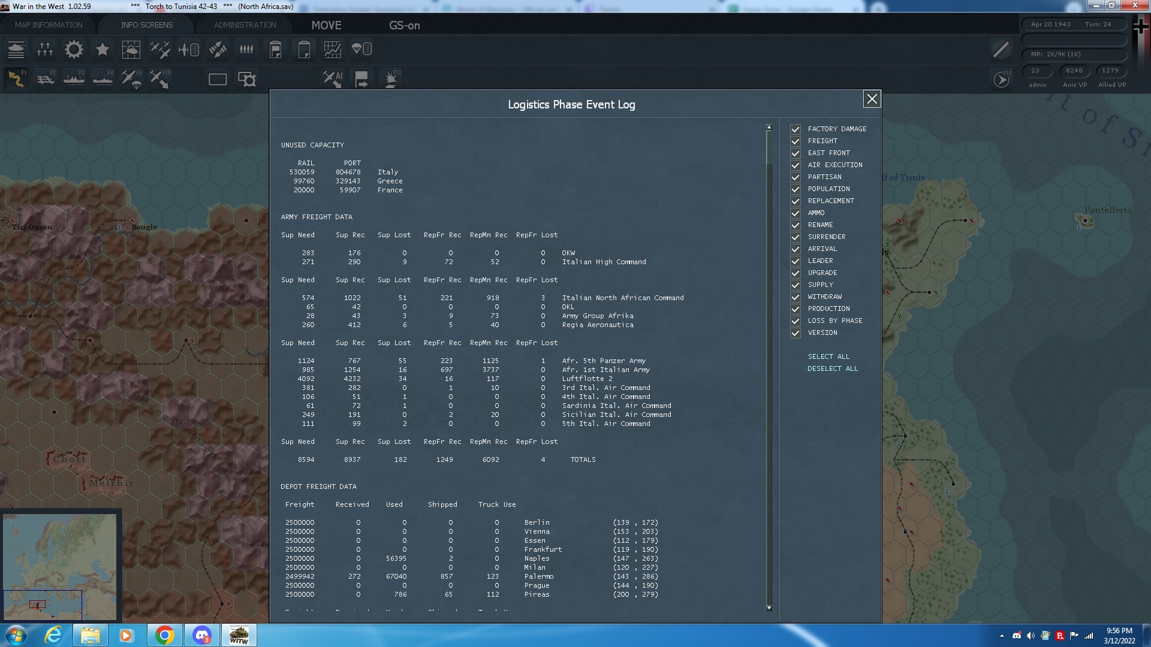Switch to the INFO SCREENS tab
The image size is (1151, 647).
point(147,25)
